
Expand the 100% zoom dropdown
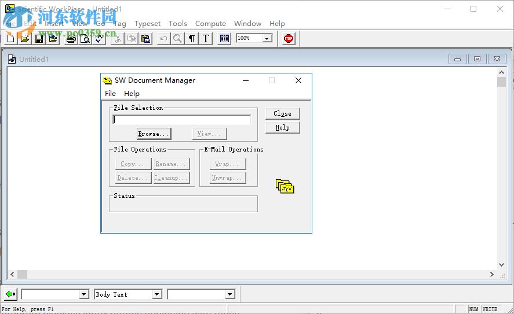point(267,39)
